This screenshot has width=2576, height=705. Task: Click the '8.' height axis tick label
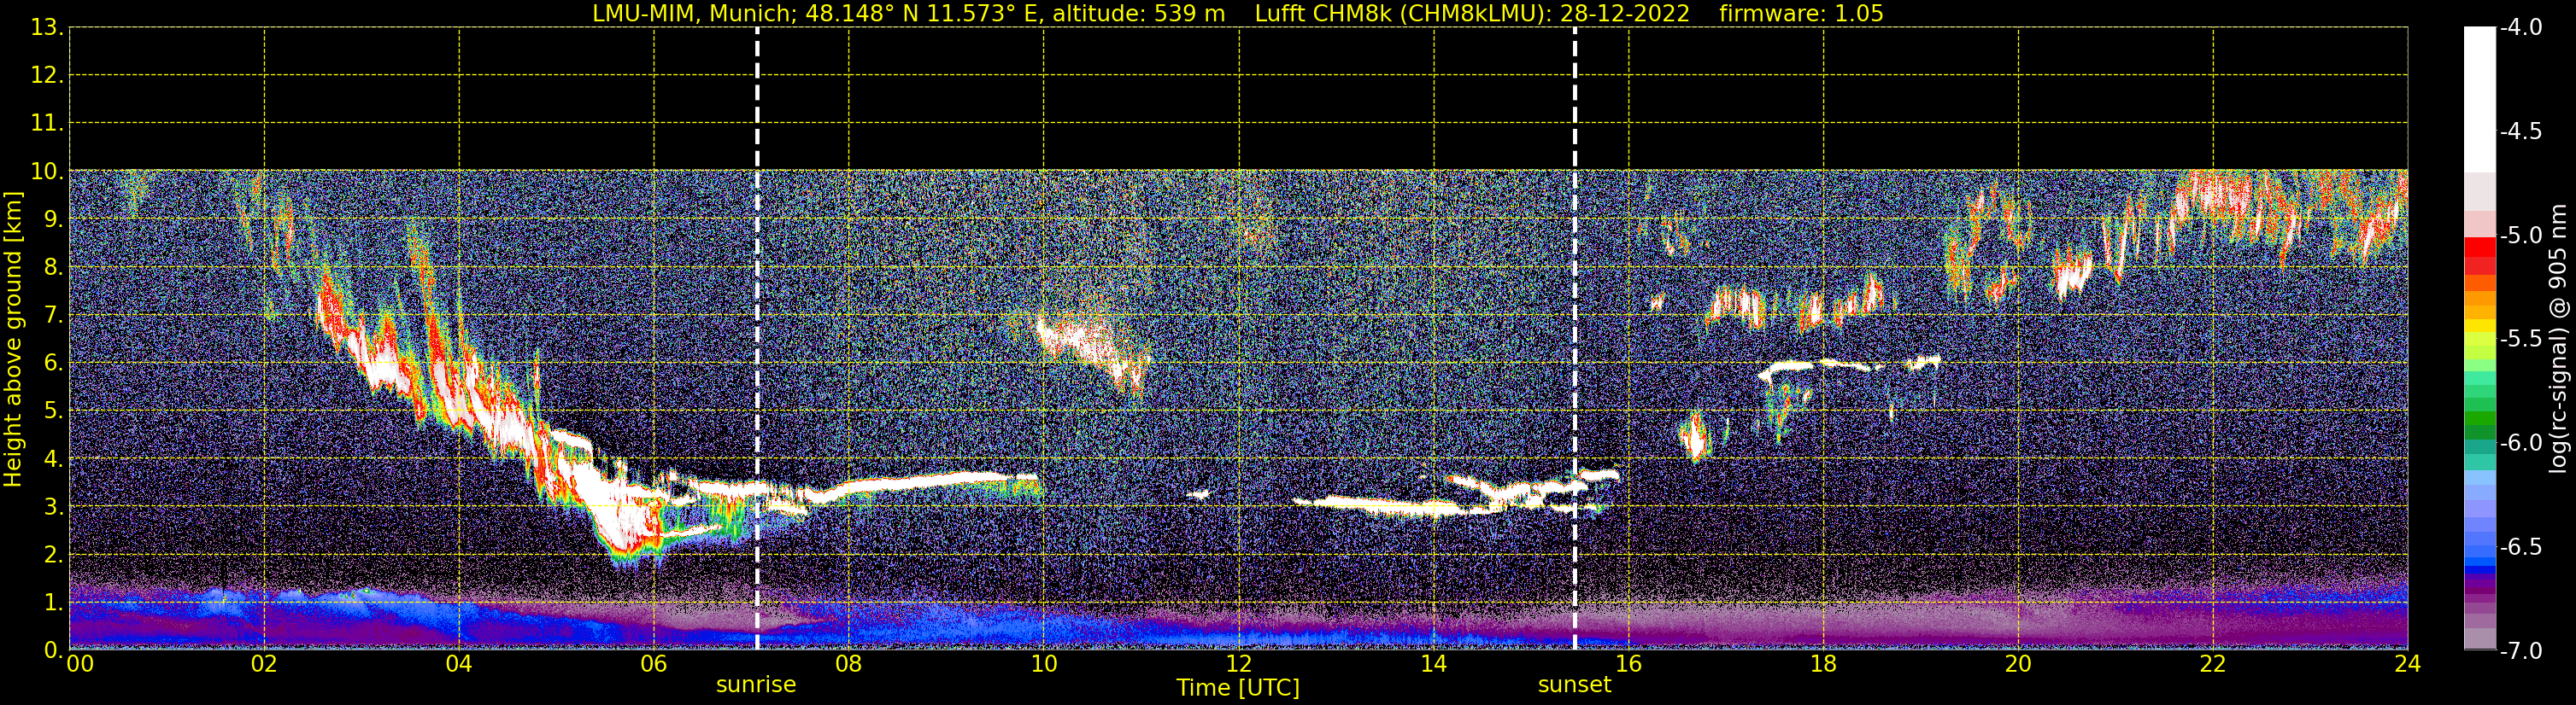[x=54, y=268]
